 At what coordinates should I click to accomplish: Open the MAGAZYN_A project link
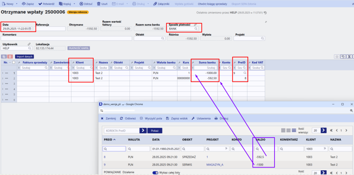[215, 165]
